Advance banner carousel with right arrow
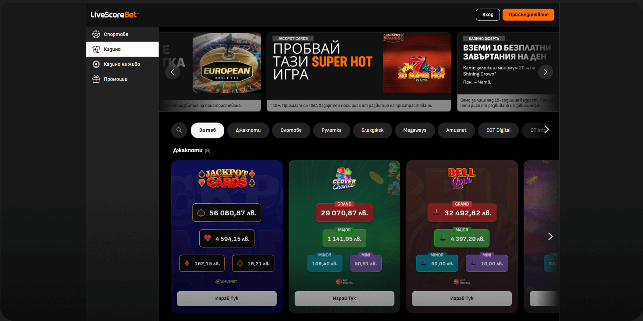 point(545,72)
